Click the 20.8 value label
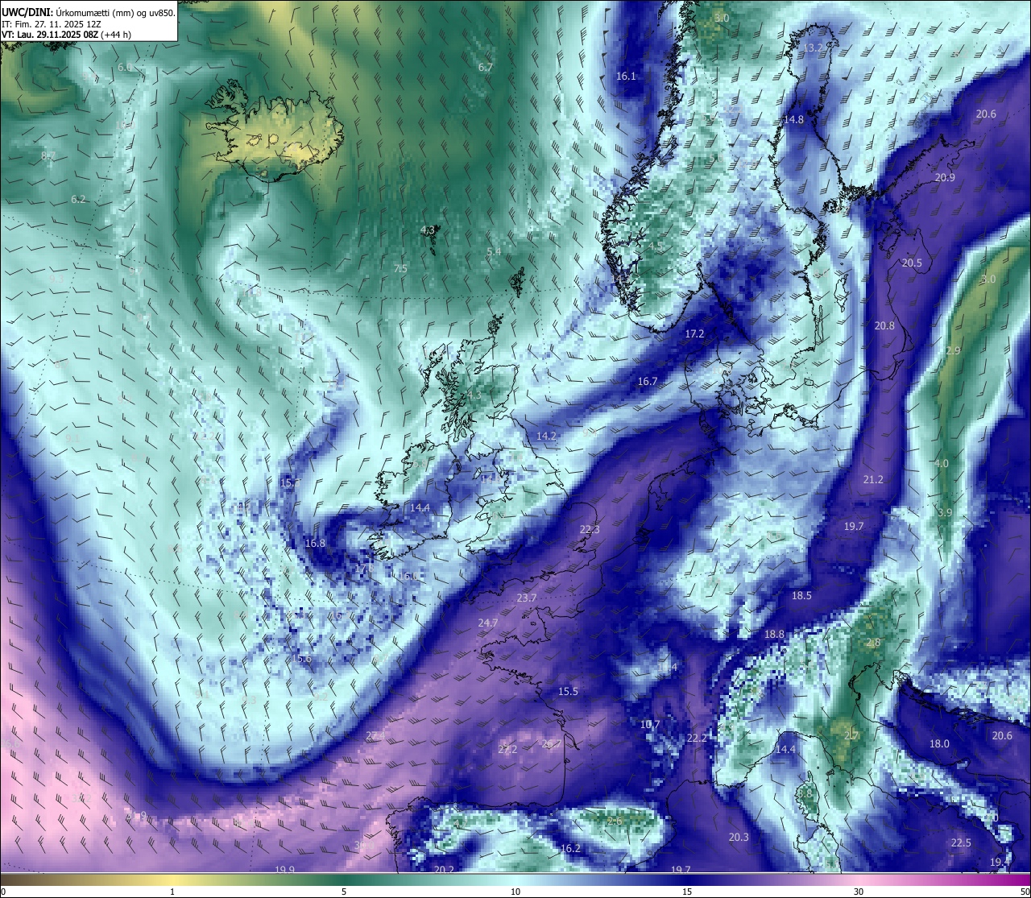The image size is (1031, 898). point(884,326)
